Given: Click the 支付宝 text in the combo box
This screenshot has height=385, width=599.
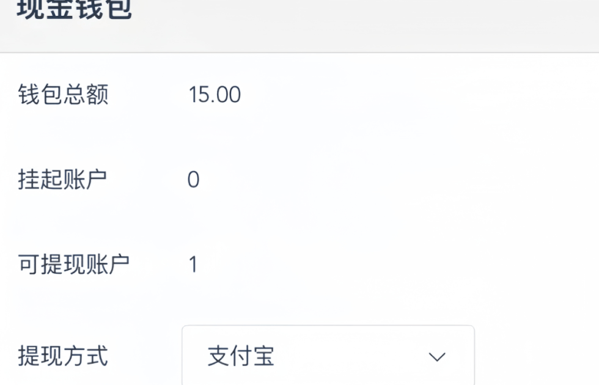Looking at the screenshot, I should (x=240, y=357).
